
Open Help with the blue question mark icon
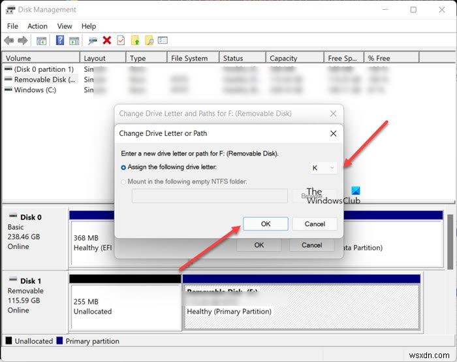coord(60,41)
